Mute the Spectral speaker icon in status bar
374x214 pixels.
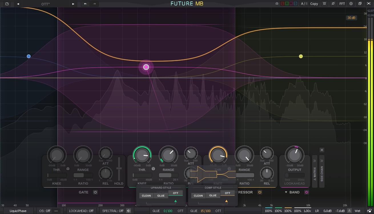pos(128,211)
